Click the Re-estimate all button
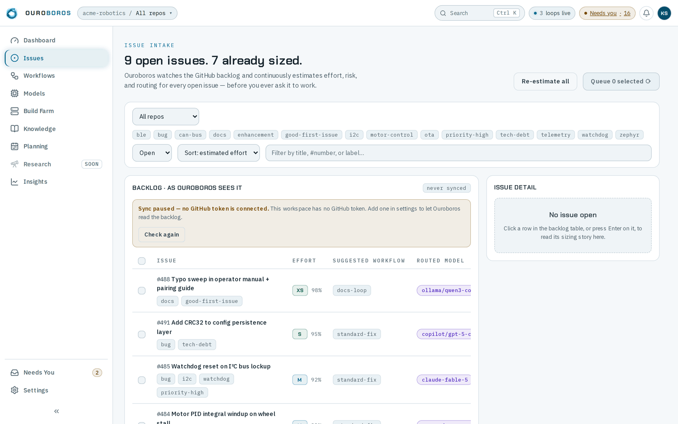678x424 pixels. 545,82
